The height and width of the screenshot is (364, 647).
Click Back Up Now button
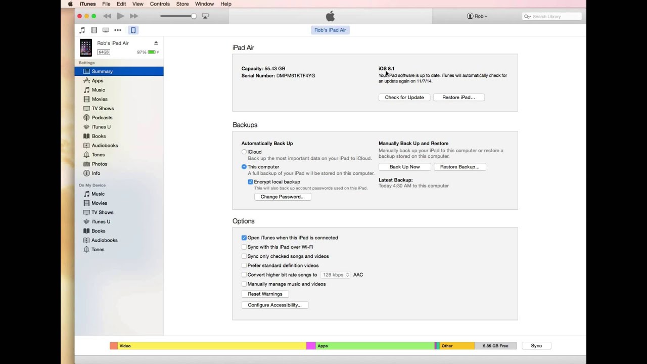[x=404, y=167]
